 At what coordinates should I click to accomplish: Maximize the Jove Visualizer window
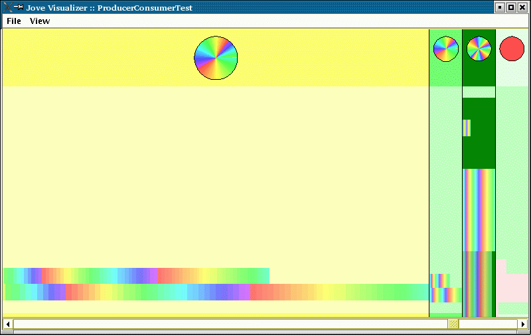click(511, 7)
